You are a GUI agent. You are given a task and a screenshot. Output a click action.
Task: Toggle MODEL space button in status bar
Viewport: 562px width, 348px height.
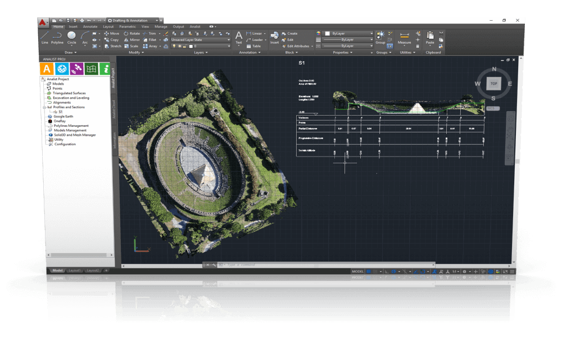357,271
